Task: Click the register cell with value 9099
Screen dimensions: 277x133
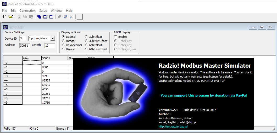Action: pyautogui.click(x=54, y=76)
